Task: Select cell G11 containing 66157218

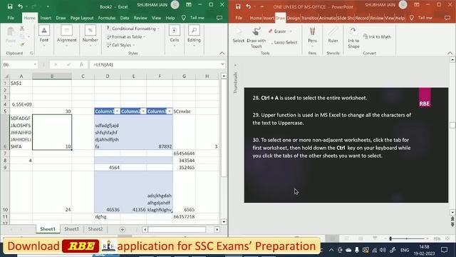Action: [x=184, y=216]
